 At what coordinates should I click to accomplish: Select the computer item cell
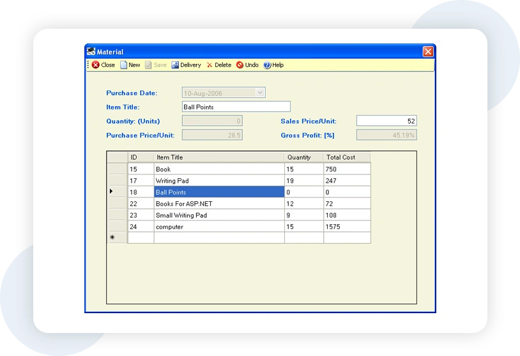[218, 226]
